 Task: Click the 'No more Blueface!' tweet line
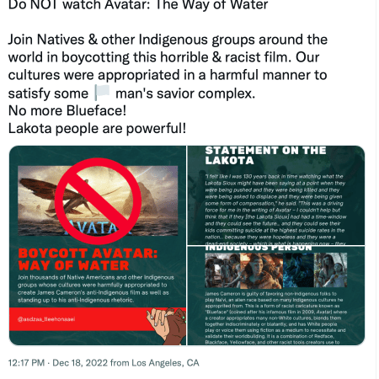[67, 110]
